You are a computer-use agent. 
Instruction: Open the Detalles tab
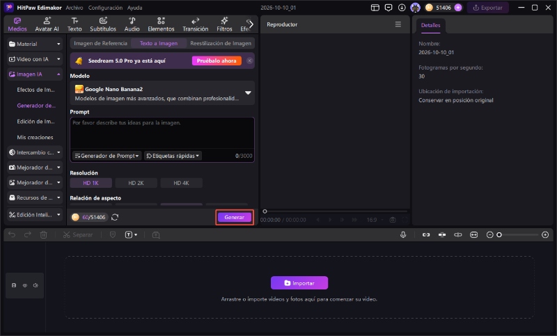tap(430, 25)
